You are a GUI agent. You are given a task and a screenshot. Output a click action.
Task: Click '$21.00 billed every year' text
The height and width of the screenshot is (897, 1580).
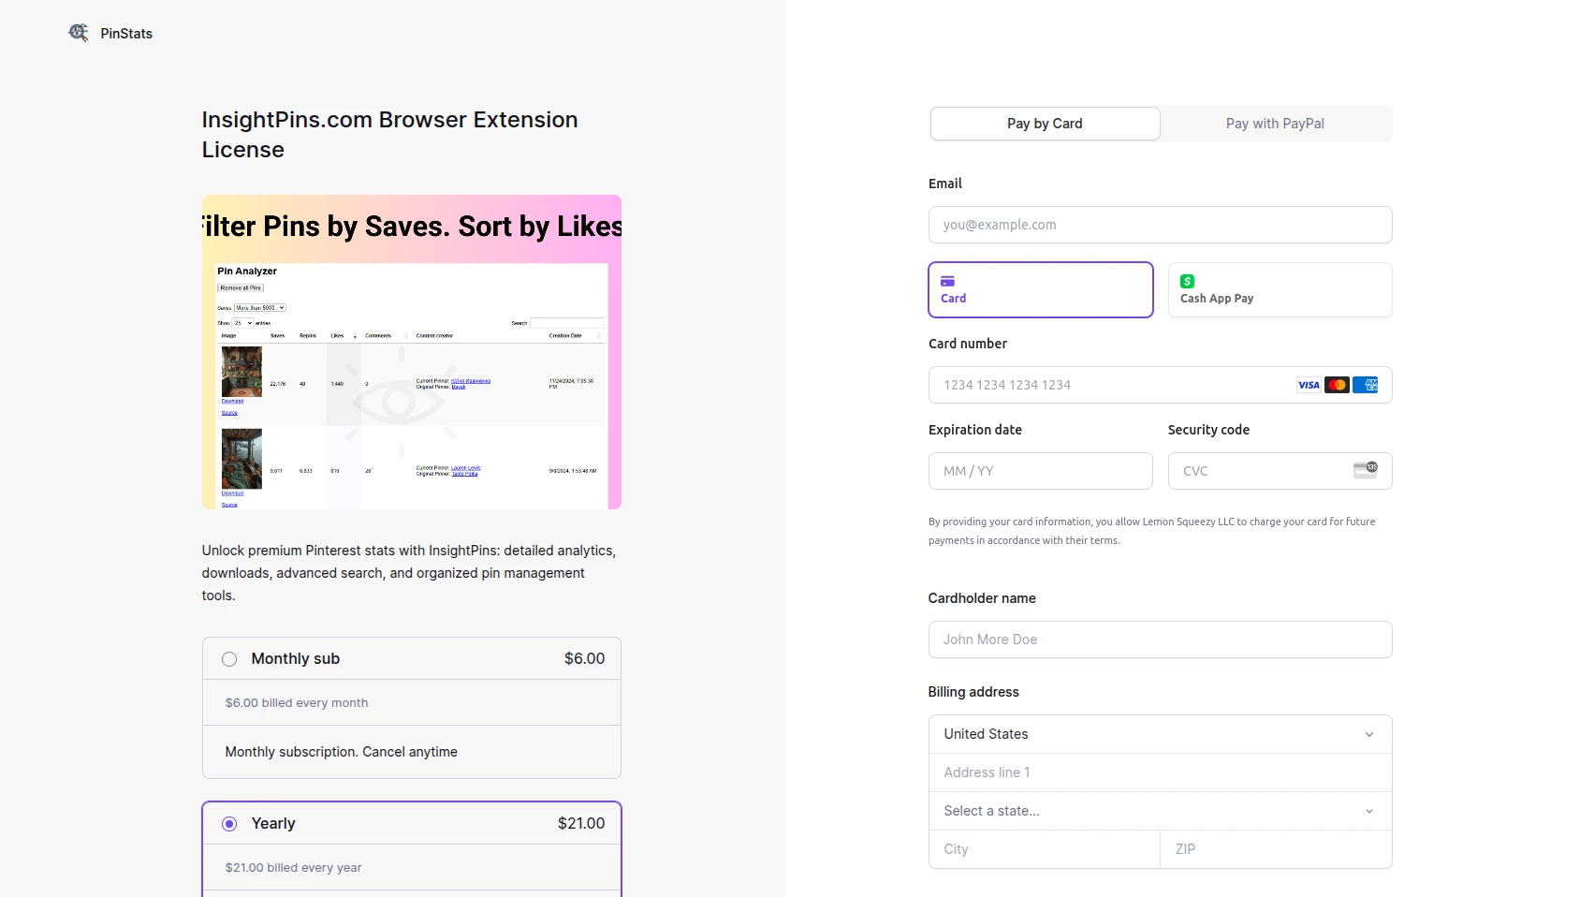click(x=293, y=868)
